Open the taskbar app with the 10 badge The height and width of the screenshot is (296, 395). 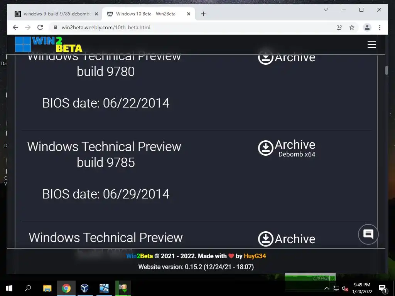(104, 288)
